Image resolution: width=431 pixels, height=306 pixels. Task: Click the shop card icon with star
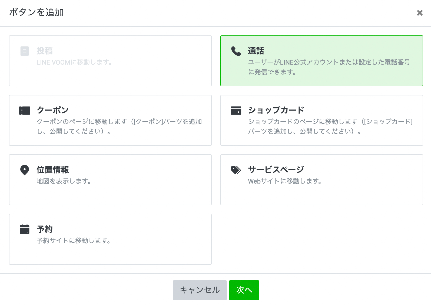click(236, 111)
